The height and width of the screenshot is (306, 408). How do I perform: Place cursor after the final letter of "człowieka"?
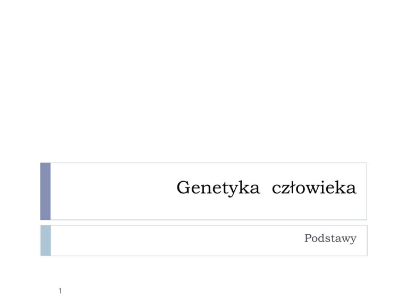coord(357,189)
